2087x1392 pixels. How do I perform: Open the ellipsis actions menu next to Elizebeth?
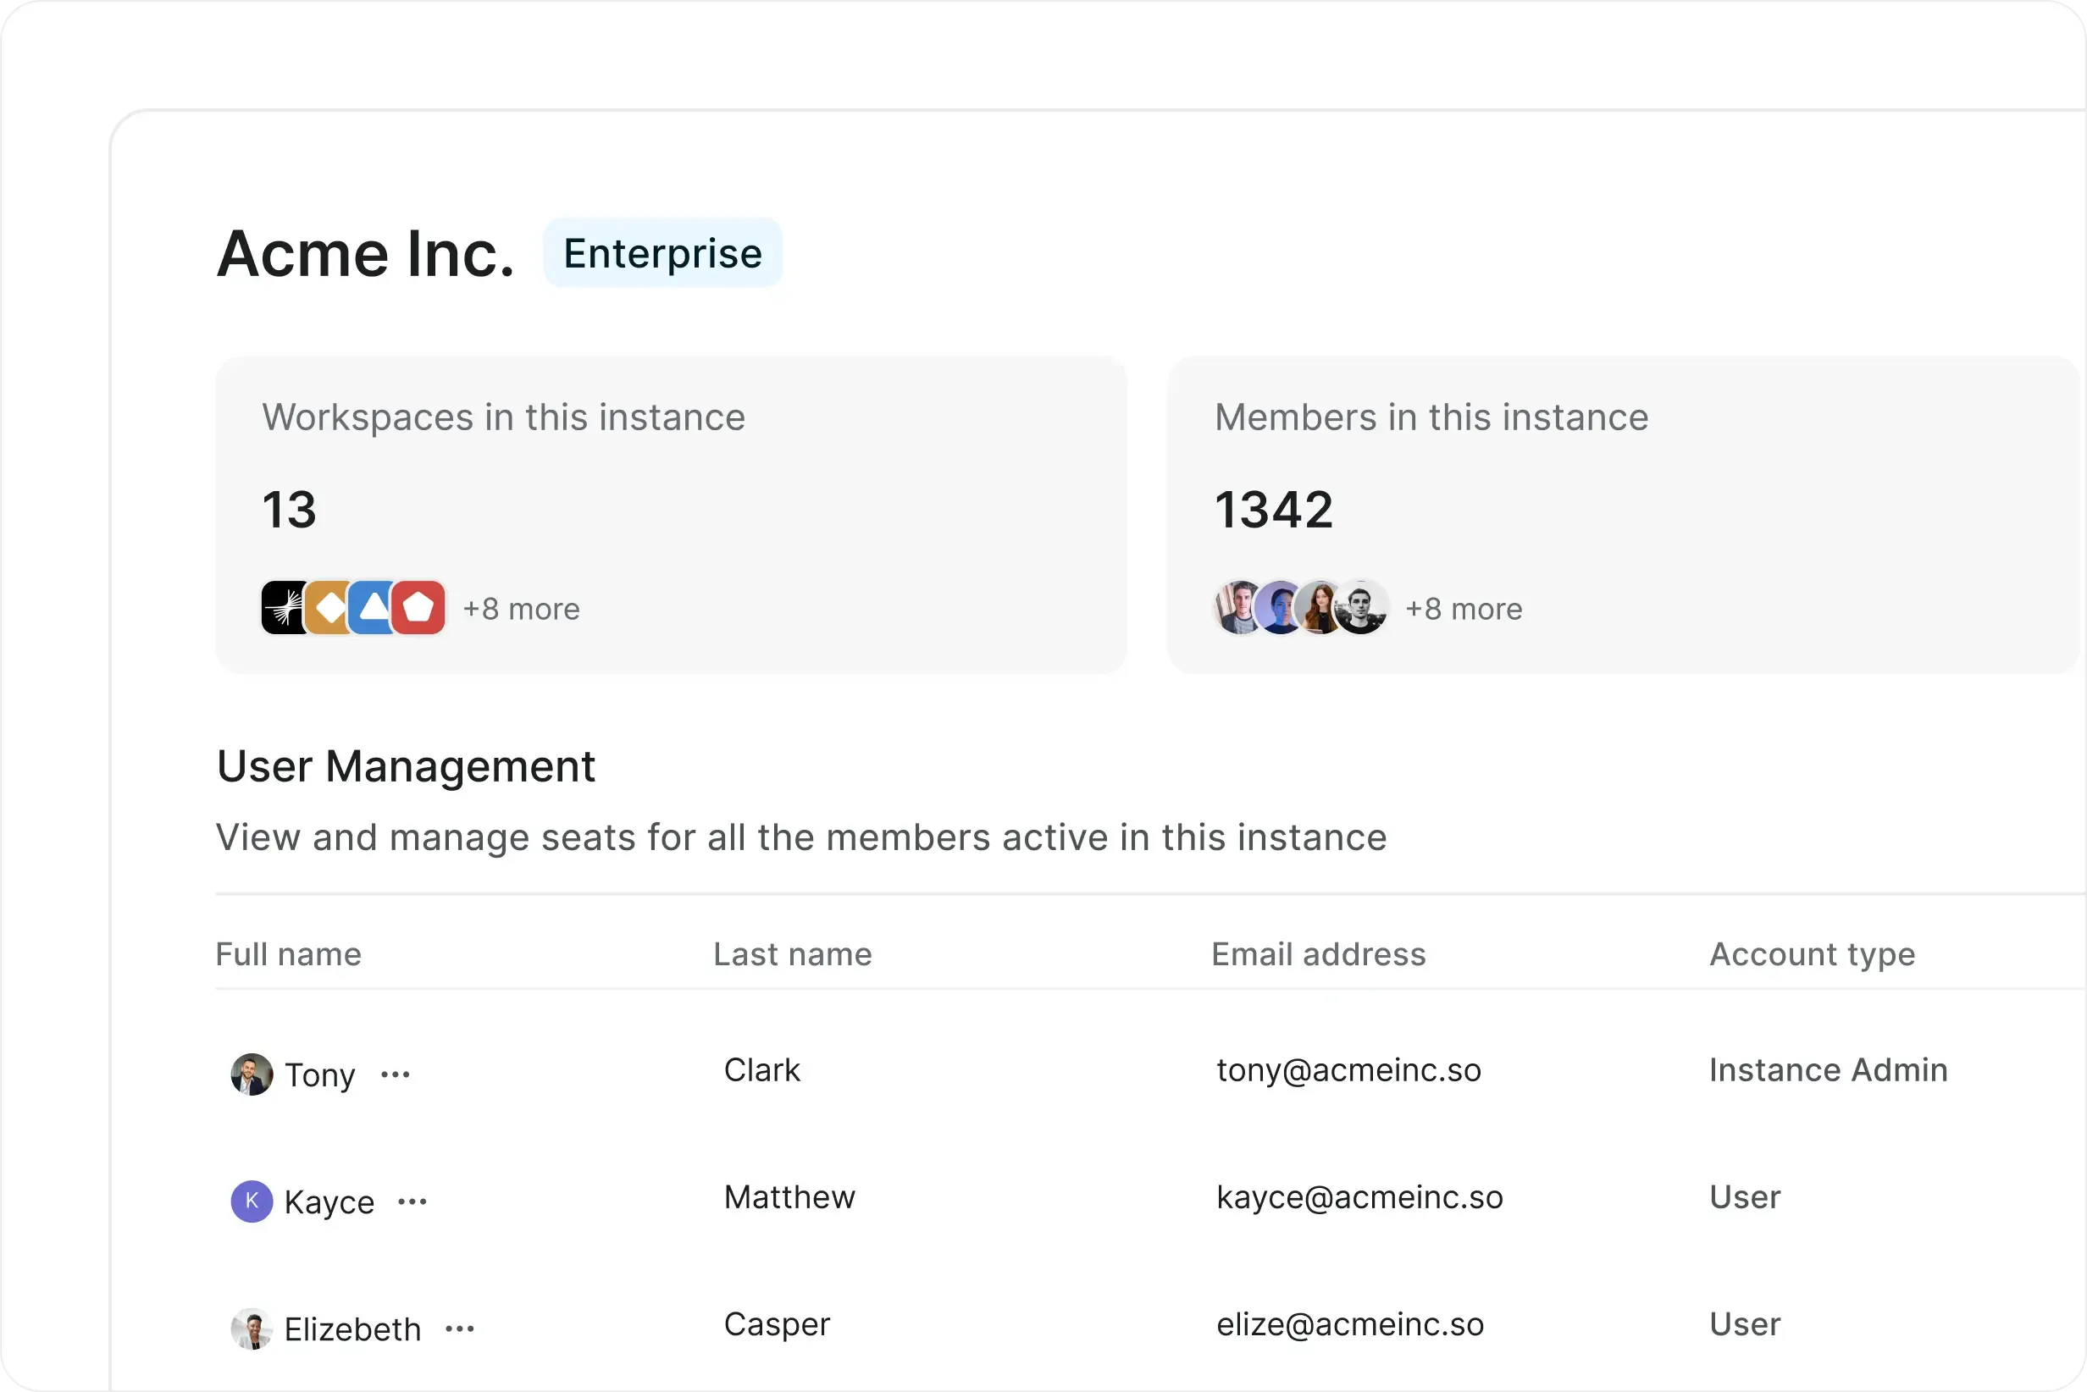(x=460, y=1328)
